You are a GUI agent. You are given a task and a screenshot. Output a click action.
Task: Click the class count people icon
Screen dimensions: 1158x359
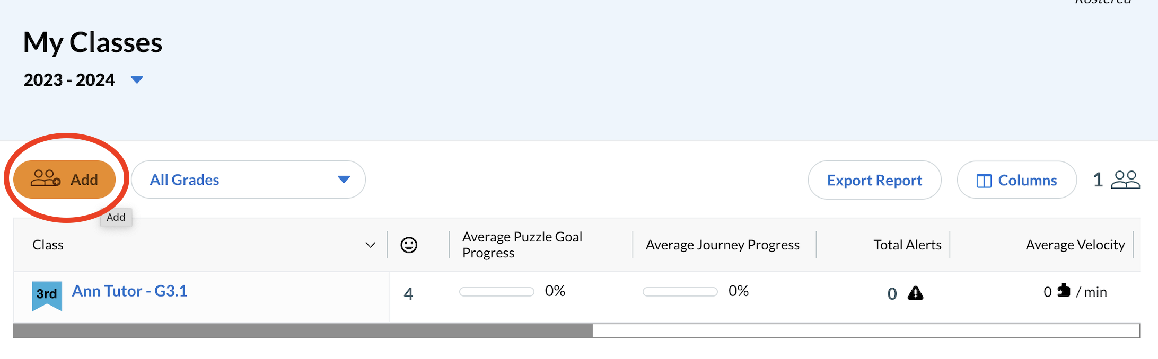tap(1125, 180)
